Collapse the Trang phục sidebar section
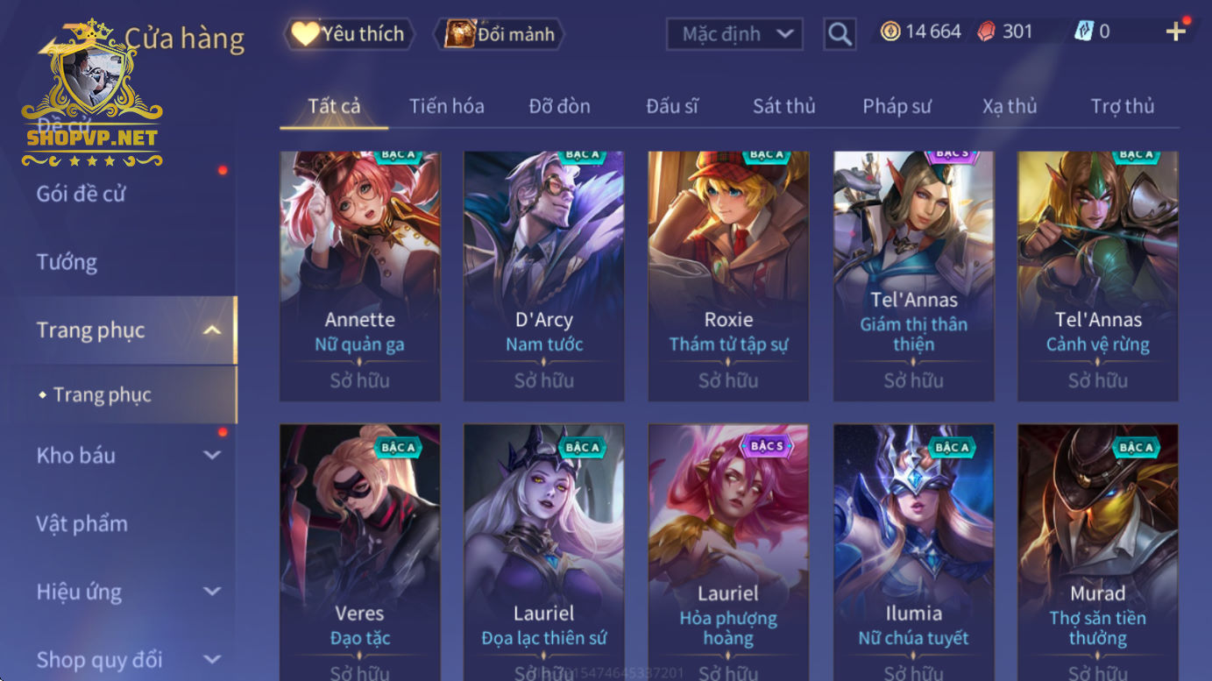1212x681 pixels. pos(212,330)
